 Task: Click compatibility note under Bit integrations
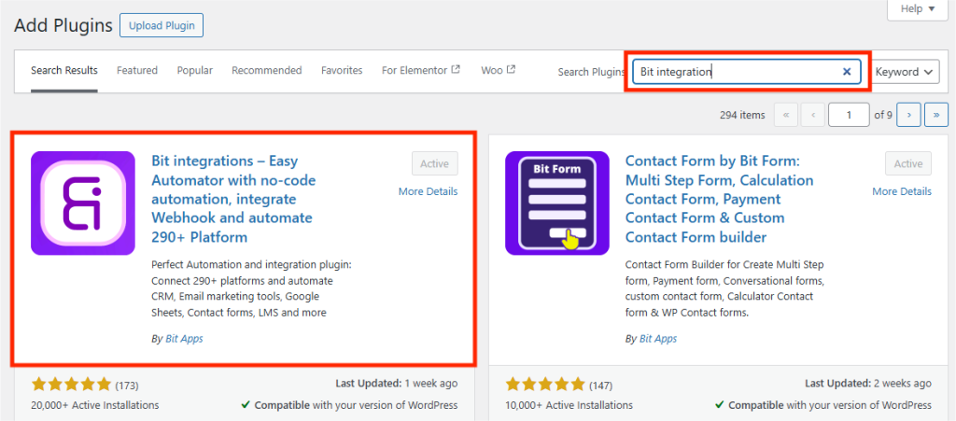pos(349,405)
